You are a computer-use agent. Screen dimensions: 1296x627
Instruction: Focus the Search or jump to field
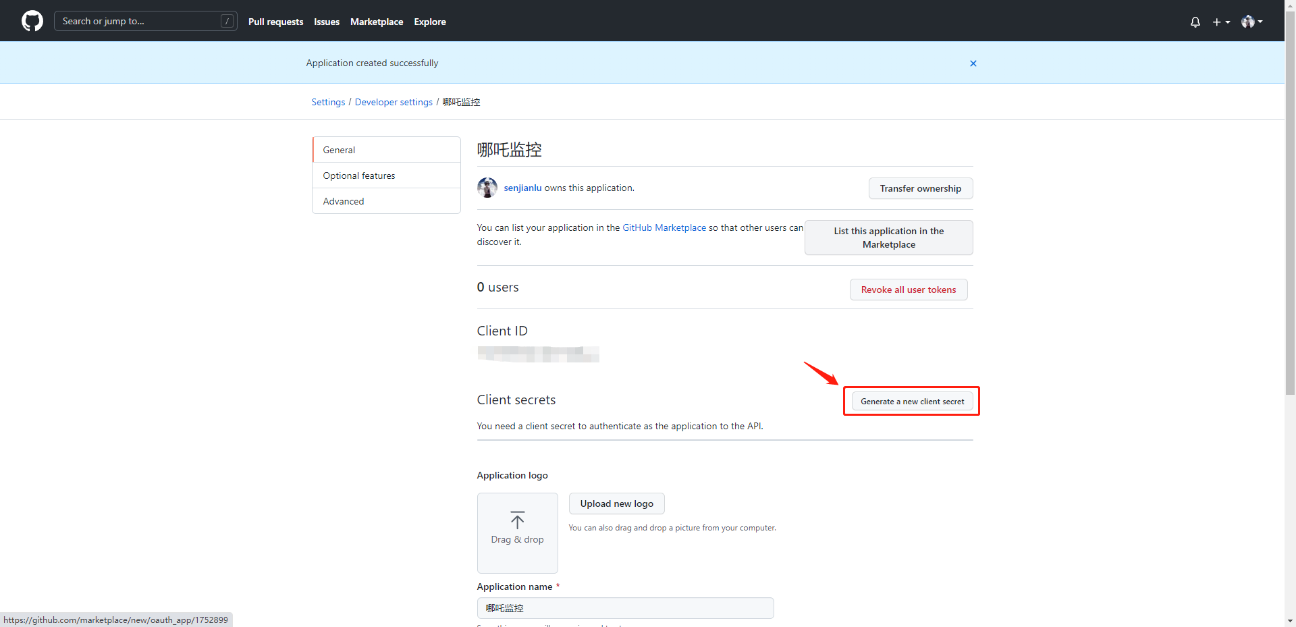[145, 21]
